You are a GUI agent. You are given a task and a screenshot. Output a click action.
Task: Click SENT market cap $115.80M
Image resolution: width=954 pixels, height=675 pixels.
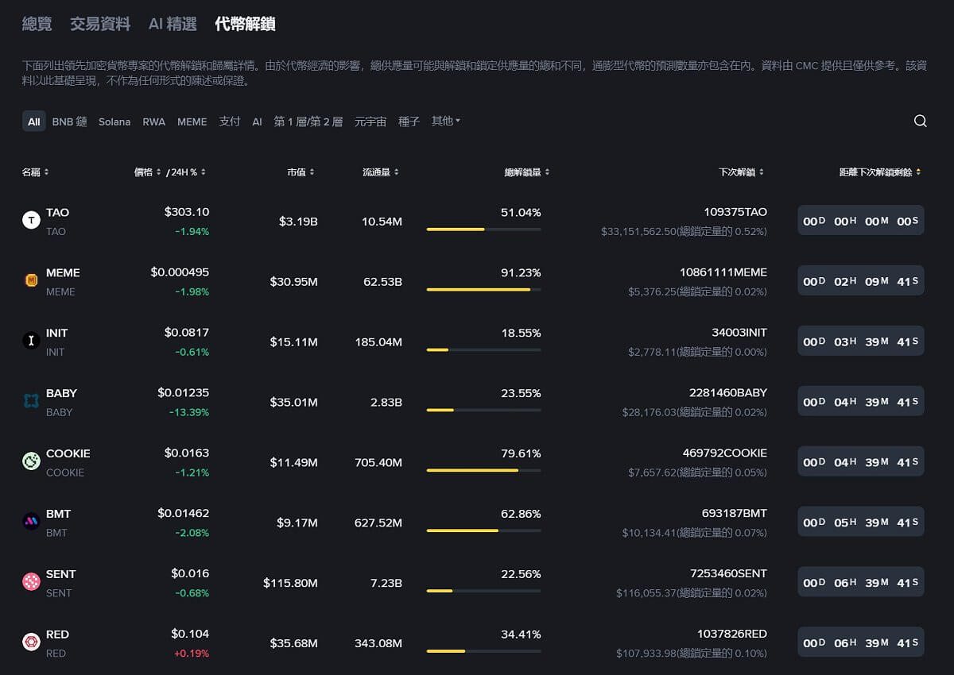click(x=290, y=584)
